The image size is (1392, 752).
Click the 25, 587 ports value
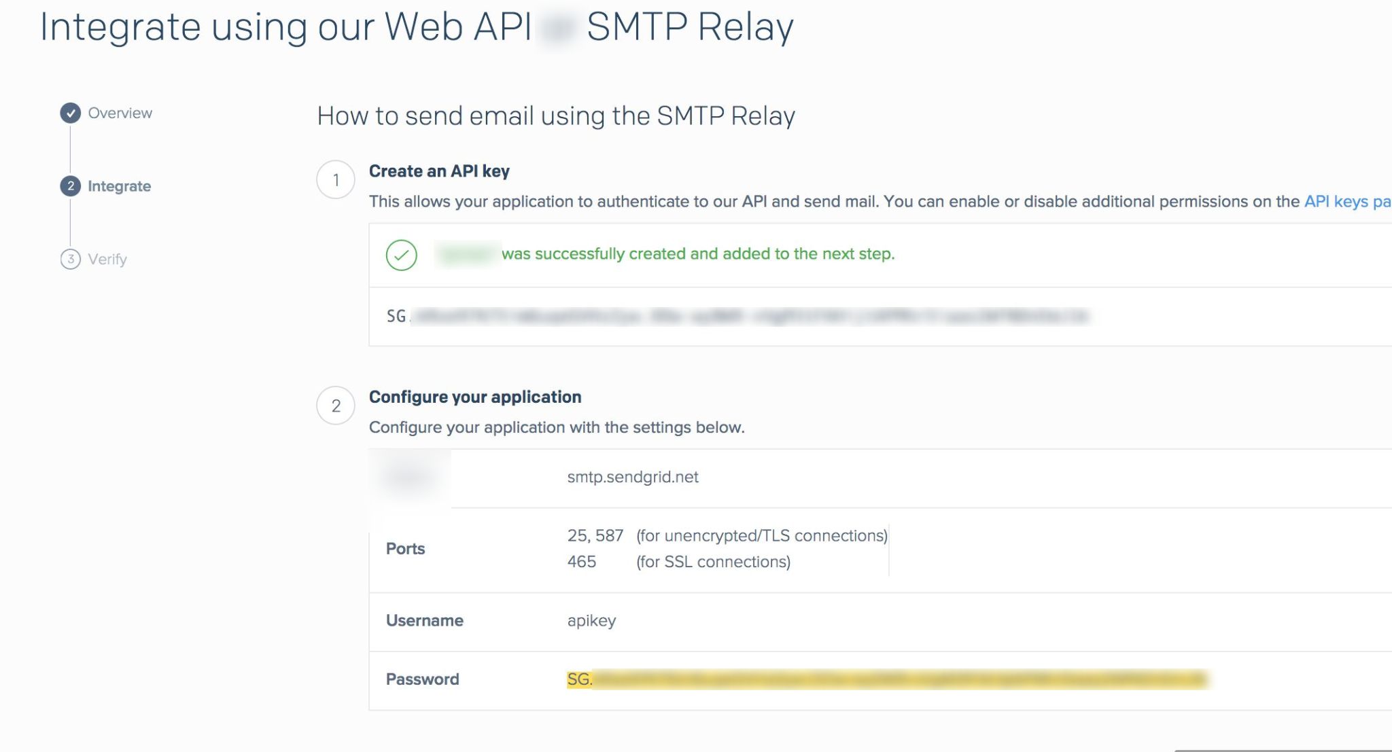pyautogui.click(x=595, y=535)
